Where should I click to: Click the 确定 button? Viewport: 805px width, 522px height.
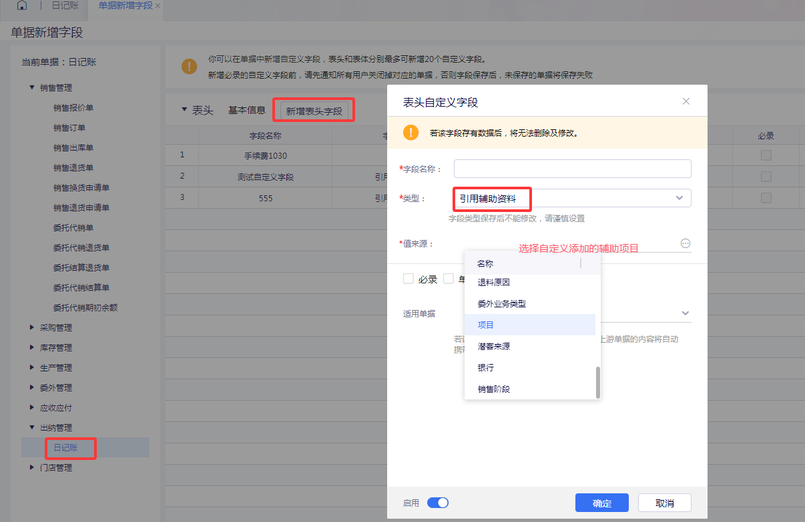tap(602, 503)
